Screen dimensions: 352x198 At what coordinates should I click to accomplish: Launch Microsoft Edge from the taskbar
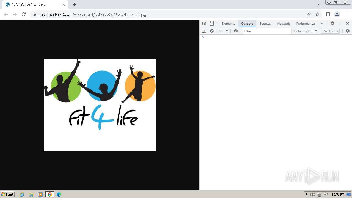tap(59, 194)
